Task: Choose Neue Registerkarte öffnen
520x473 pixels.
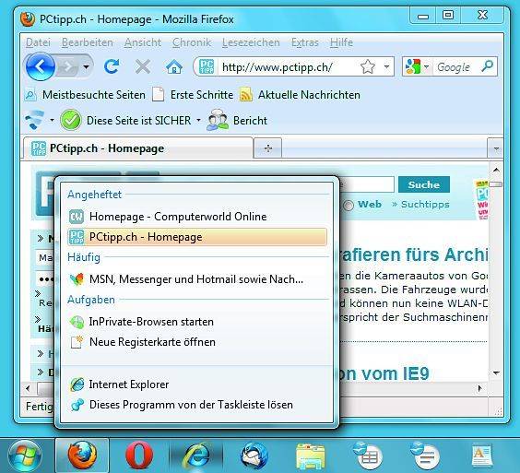Action: 197,342
